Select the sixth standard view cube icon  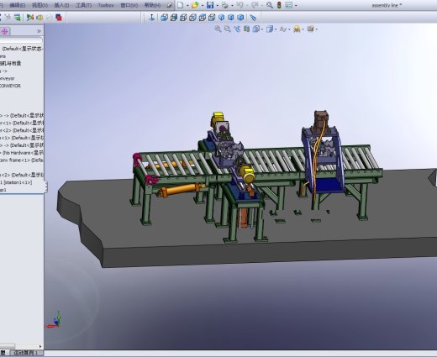(212, 18)
